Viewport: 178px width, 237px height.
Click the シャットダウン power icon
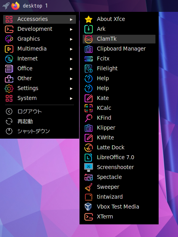(x=9, y=131)
